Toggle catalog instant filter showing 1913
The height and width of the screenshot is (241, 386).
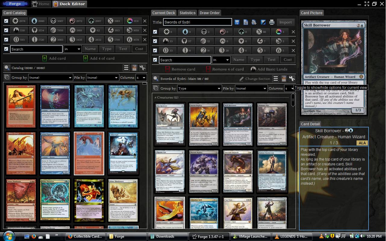coord(114,30)
